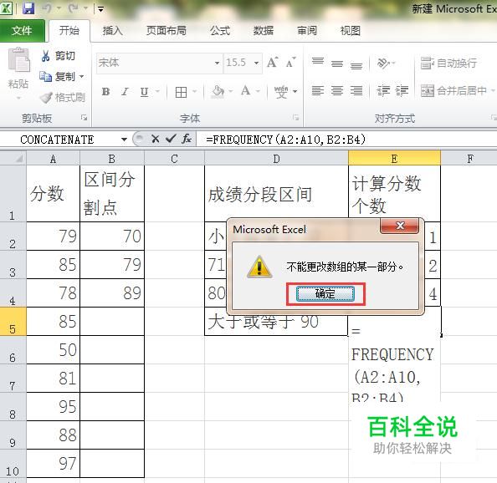Toggle Bold formatting
Viewport: 497px width, 483px height.
point(106,92)
